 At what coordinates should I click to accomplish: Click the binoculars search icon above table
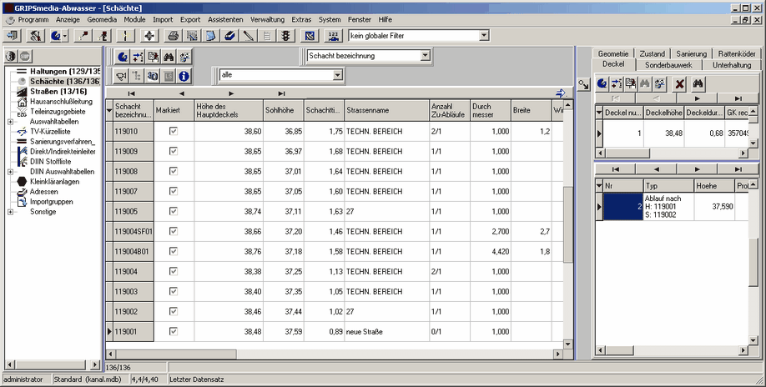click(x=168, y=57)
